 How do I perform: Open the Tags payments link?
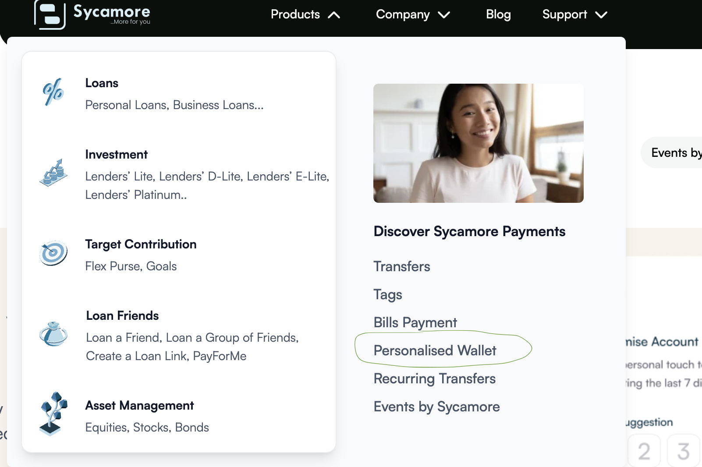[388, 294]
